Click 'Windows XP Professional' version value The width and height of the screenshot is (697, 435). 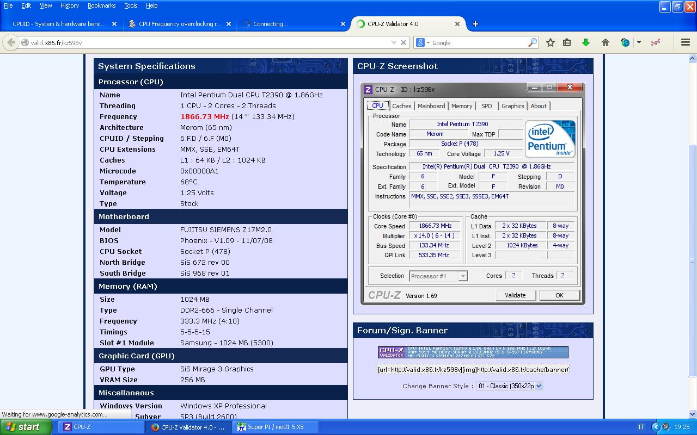(x=224, y=406)
